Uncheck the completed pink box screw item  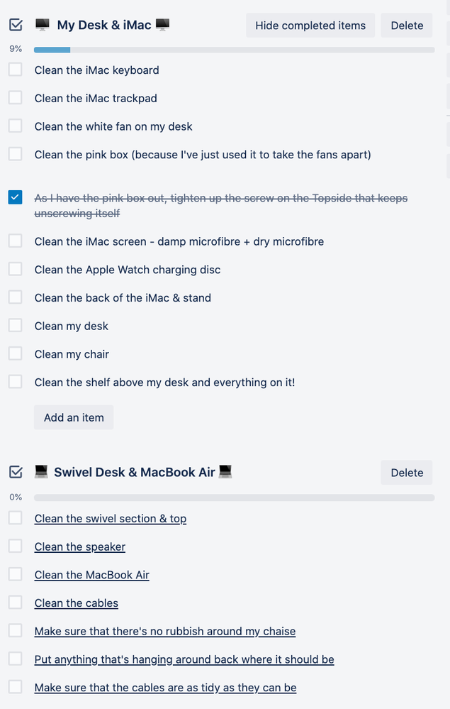tap(15, 197)
